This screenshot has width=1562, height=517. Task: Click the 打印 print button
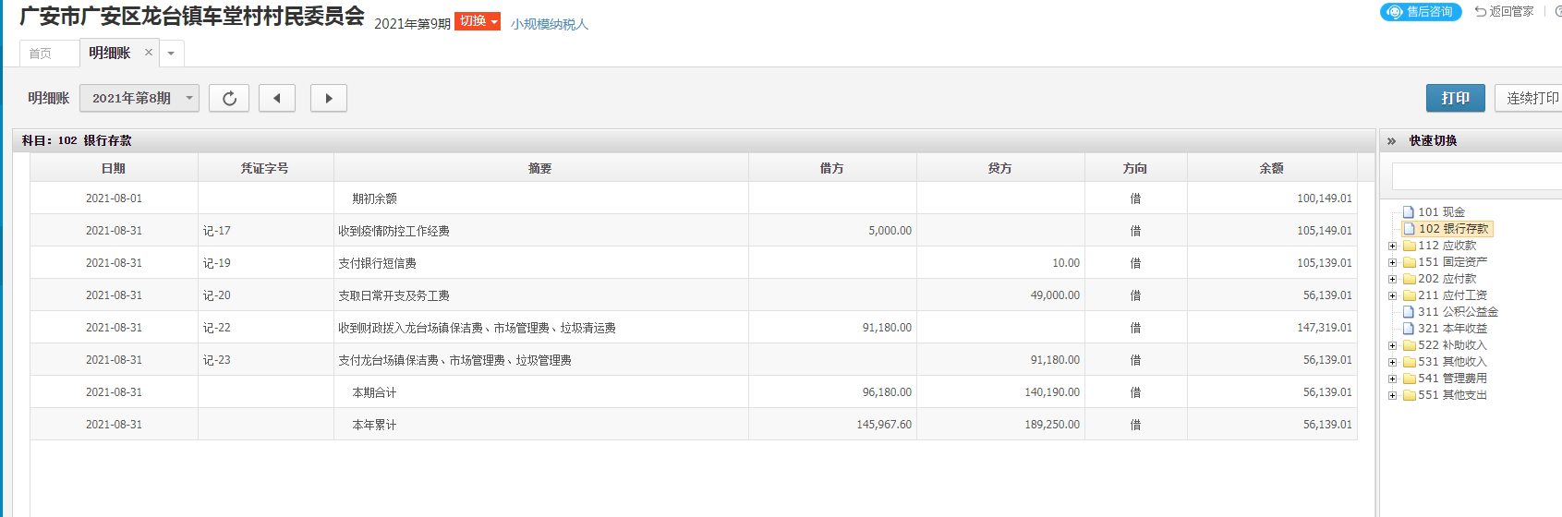pos(1456,98)
